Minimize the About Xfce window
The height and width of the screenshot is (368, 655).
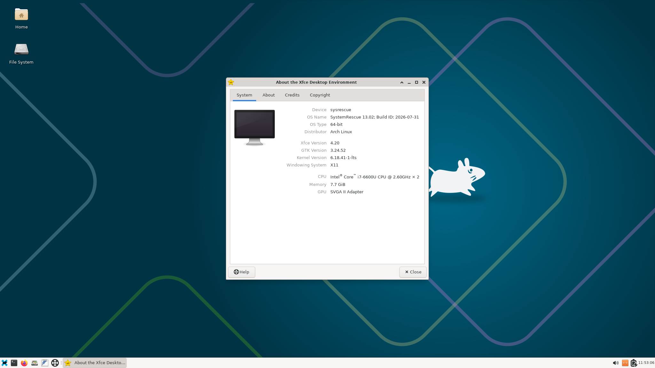(x=409, y=82)
